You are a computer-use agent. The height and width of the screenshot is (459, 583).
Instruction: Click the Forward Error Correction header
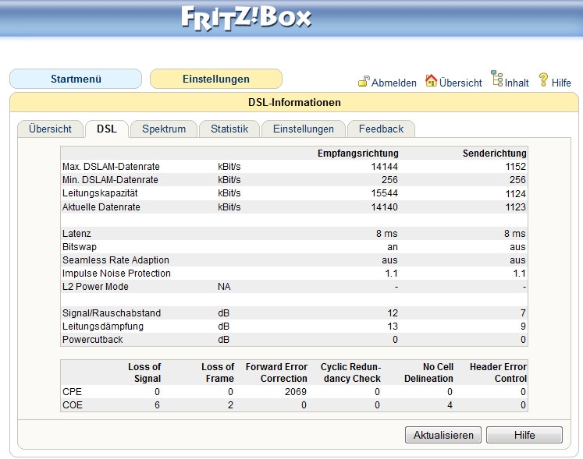pyautogui.click(x=276, y=372)
